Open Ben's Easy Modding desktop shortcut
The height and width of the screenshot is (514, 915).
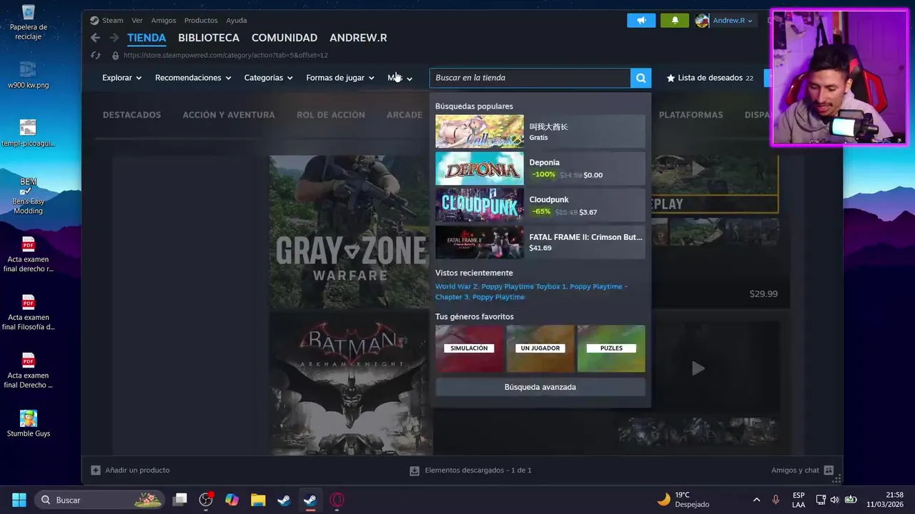[29, 186]
